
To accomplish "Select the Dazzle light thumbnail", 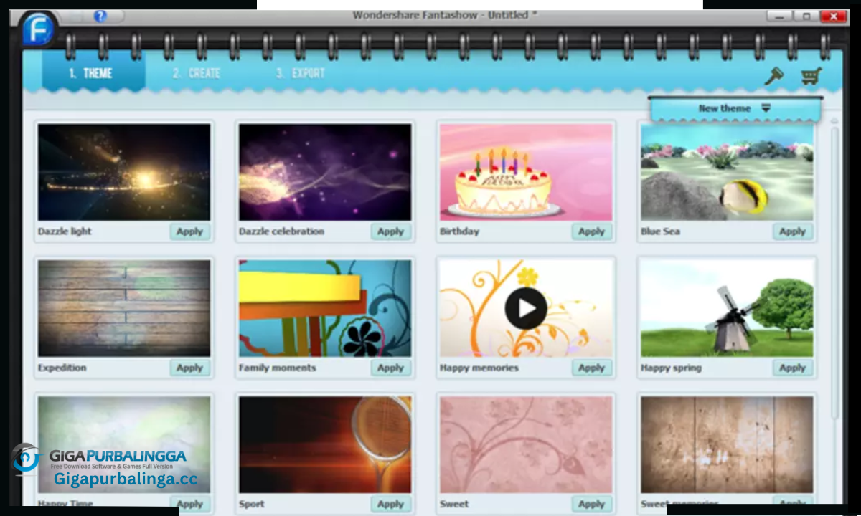I will (x=124, y=172).
